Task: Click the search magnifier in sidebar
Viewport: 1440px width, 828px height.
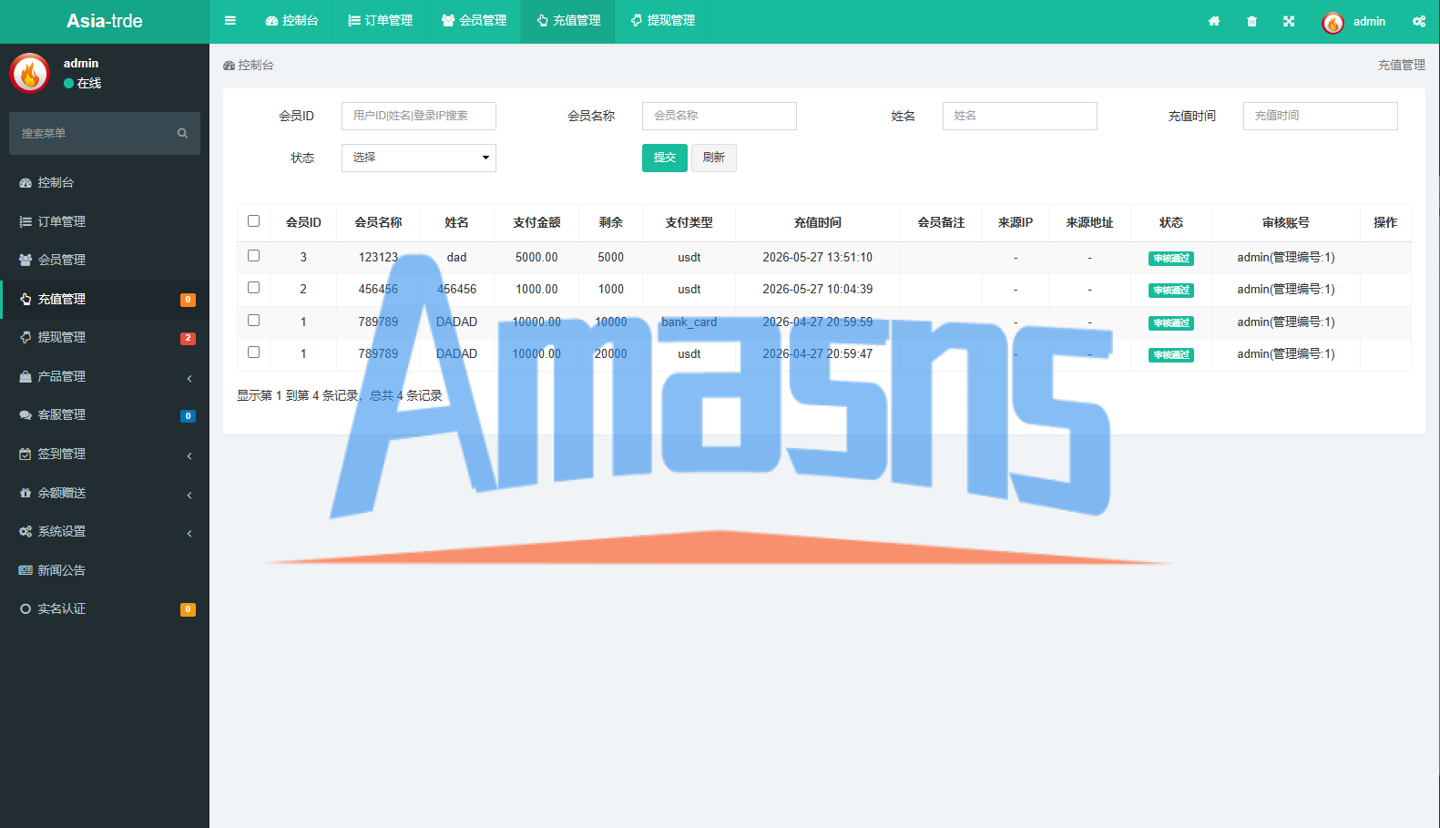Action: click(182, 133)
